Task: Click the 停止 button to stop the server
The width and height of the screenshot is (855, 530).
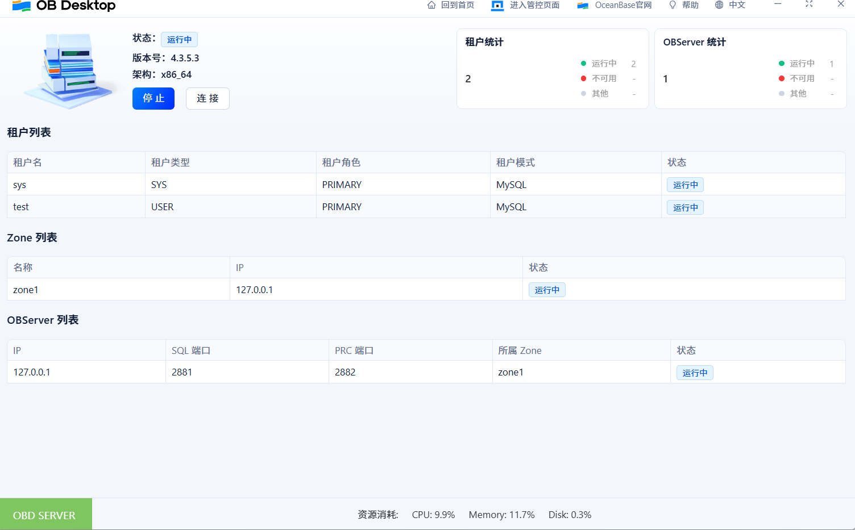Action: pos(153,98)
